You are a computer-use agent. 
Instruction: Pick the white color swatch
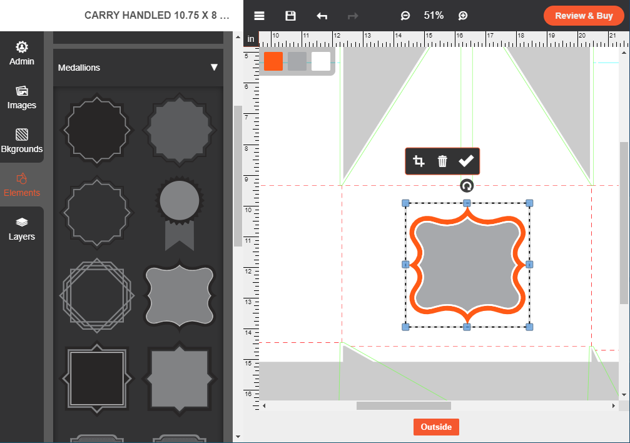pyautogui.click(x=320, y=61)
